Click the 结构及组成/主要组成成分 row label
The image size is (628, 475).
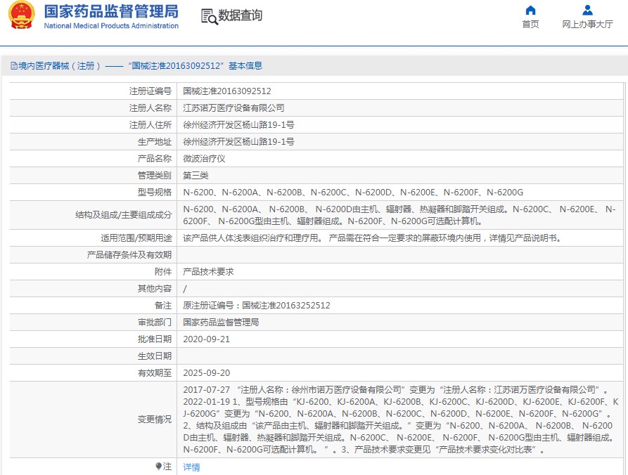123,215
